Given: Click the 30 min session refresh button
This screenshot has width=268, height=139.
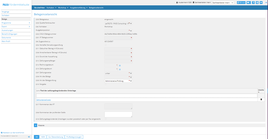Looking at the screenshot, I should click(241, 2).
